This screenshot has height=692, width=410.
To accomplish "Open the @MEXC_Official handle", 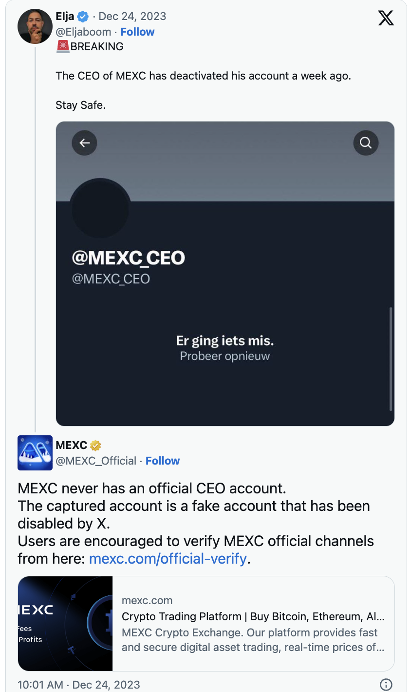I will click(96, 461).
